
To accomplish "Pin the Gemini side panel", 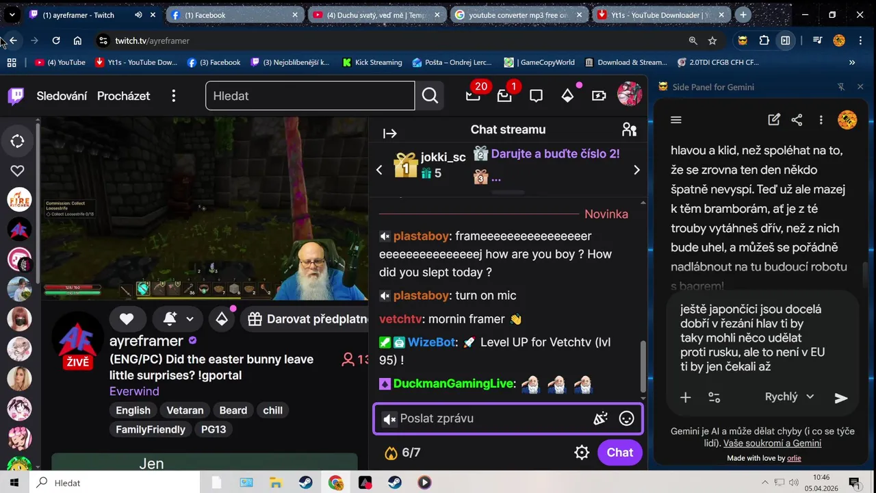I will [841, 87].
